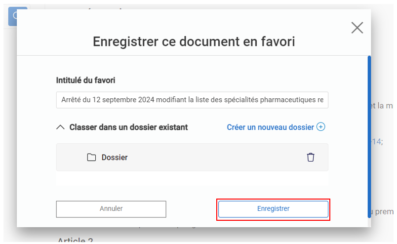The image size is (397, 244).
Task: Click the 'Article 2' heading behind the dialog
Action: (75, 241)
